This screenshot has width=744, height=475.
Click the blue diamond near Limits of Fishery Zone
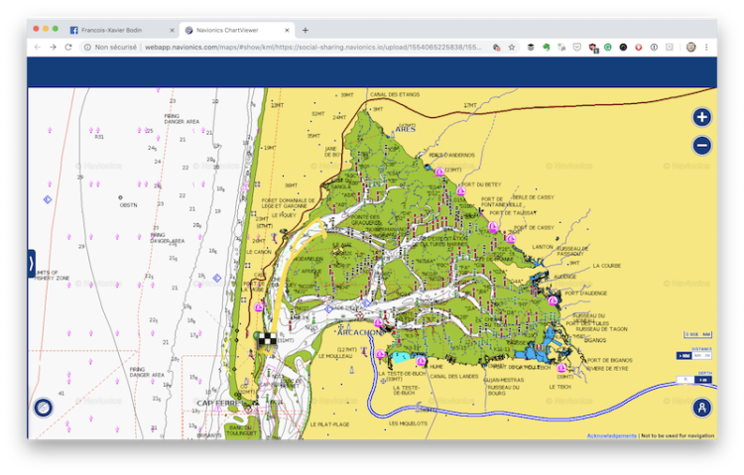tap(217, 278)
